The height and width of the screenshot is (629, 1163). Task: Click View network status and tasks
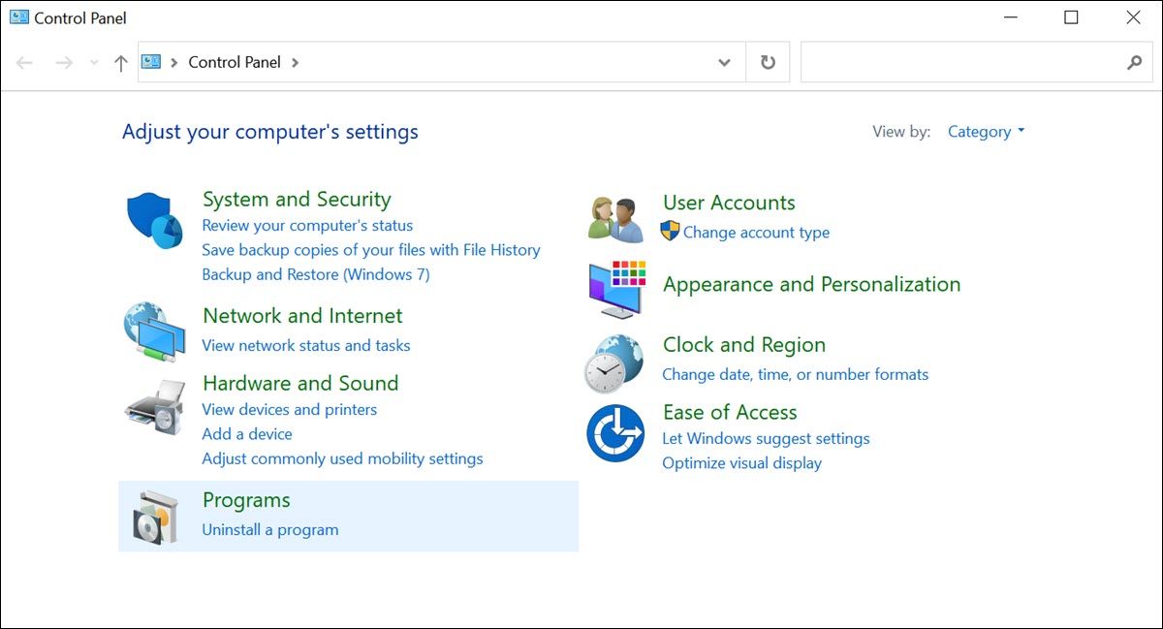tap(306, 345)
